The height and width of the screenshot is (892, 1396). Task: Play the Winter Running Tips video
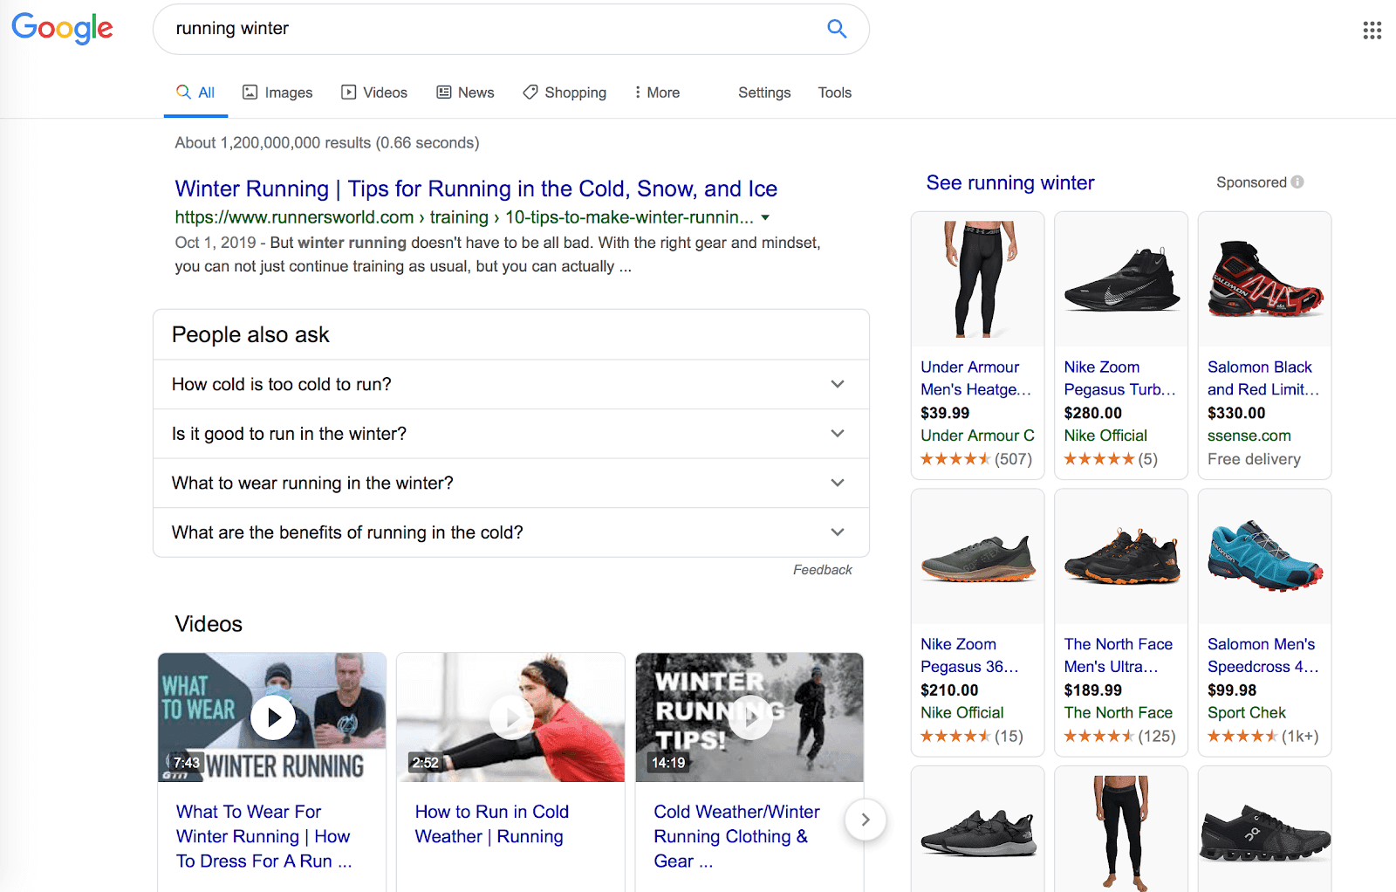tap(750, 717)
